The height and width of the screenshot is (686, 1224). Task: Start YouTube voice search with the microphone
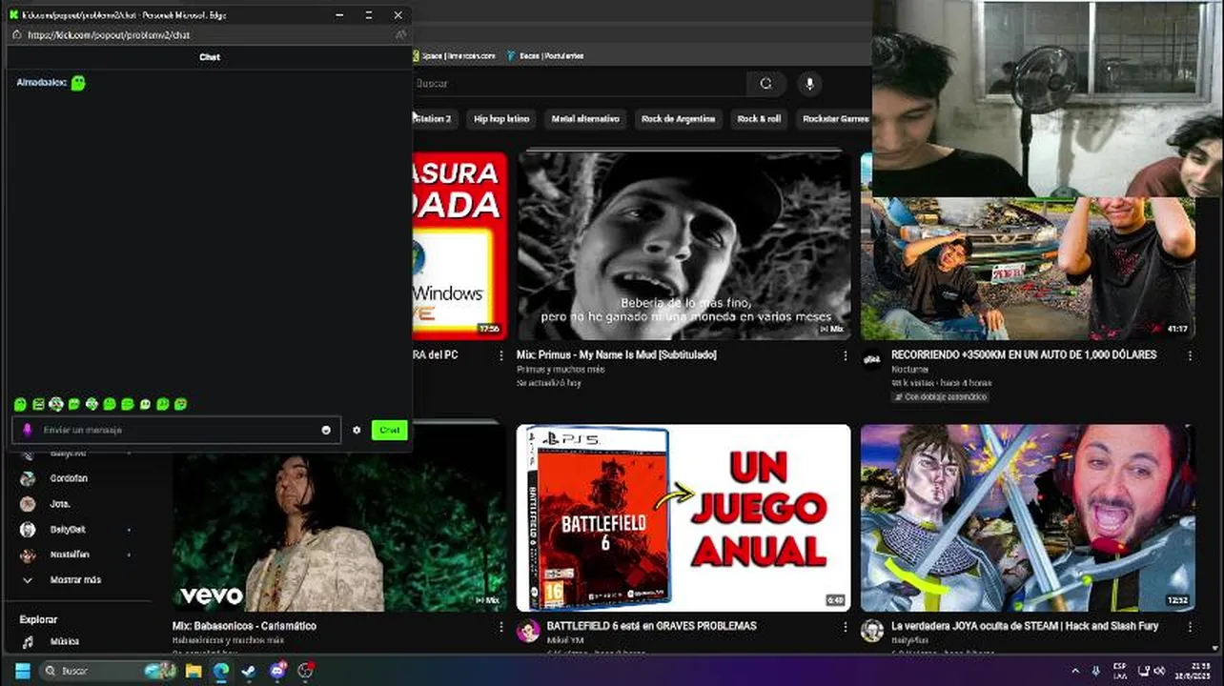click(x=809, y=84)
